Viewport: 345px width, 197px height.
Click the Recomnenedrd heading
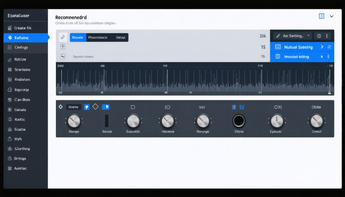coord(71,17)
